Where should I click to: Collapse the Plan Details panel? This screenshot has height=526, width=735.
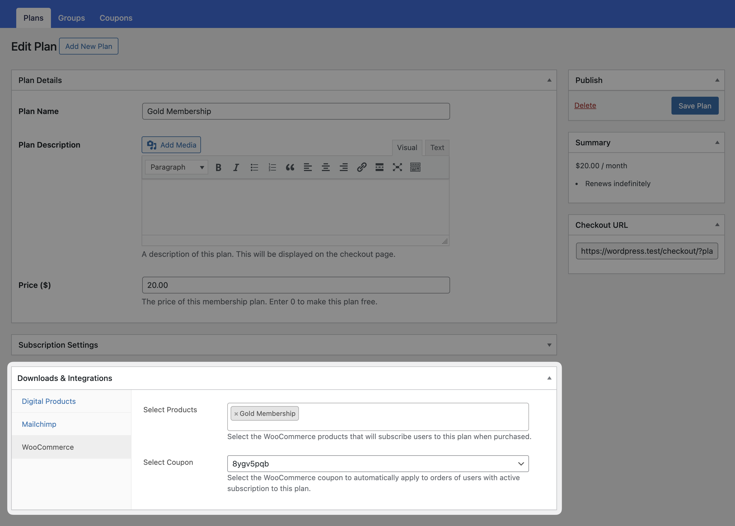click(x=549, y=80)
